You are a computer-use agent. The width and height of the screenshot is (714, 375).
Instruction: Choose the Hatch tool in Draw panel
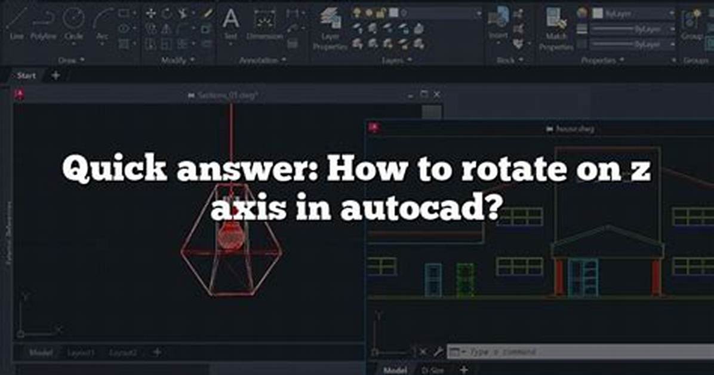click(x=124, y=44)
